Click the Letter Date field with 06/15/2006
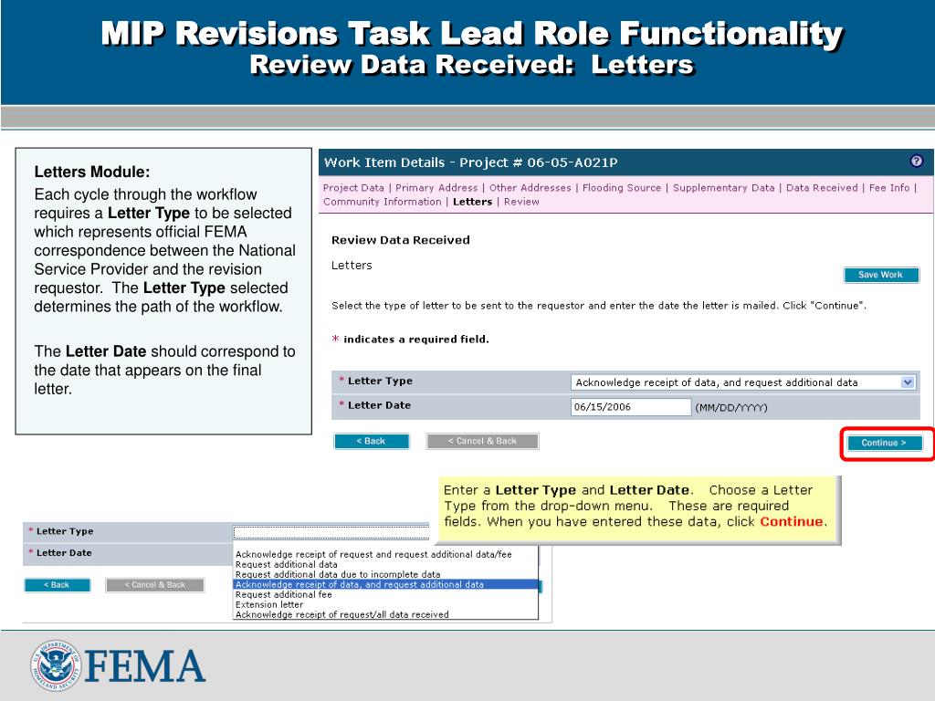The width and height of the screenshot is (935, 701). (631, 407)
